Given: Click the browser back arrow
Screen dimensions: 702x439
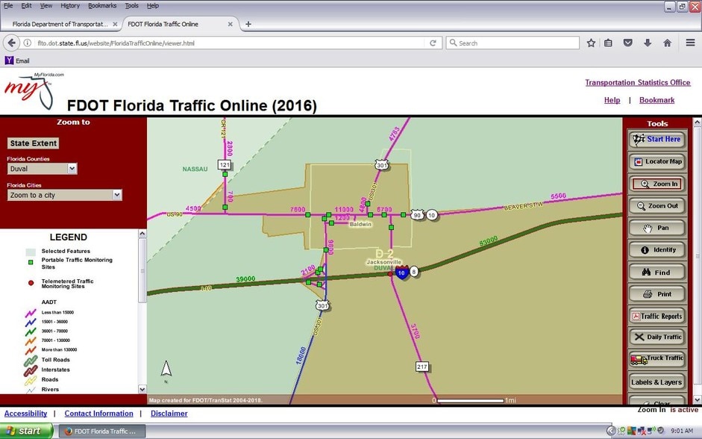Looking at the screenshot, I should [x=12, y=43].
